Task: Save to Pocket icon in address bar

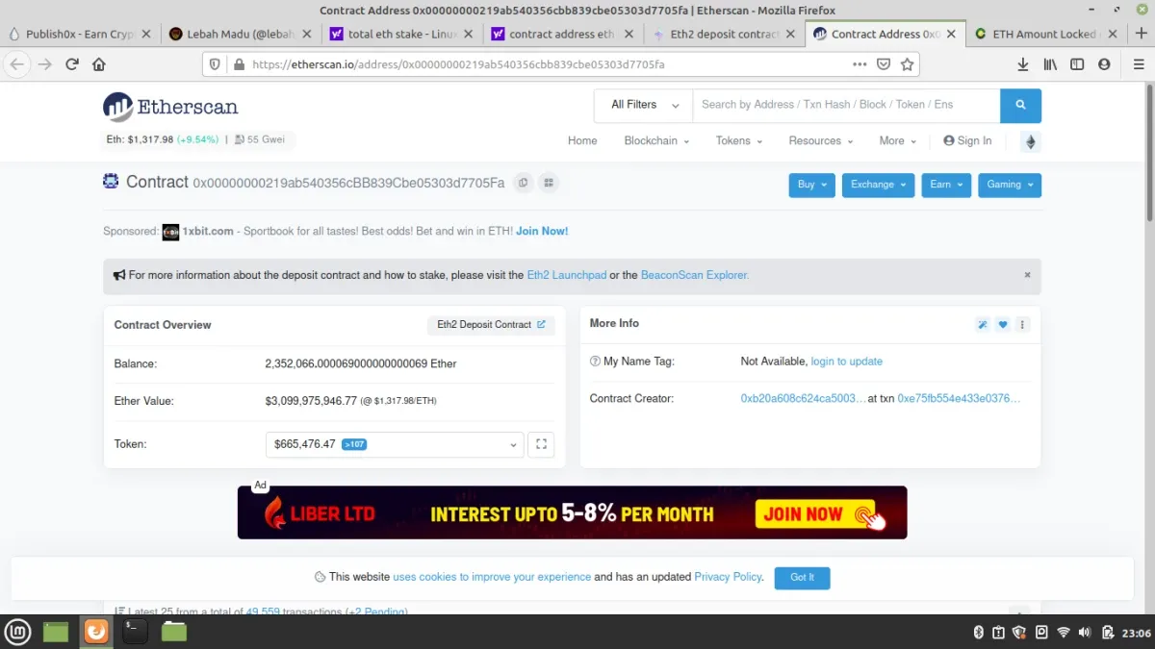Action: pos(884,64)
